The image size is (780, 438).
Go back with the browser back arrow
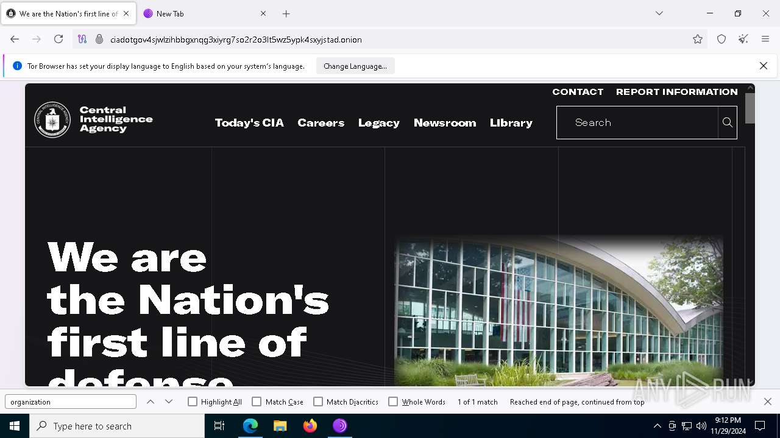(x=15, y=39)
